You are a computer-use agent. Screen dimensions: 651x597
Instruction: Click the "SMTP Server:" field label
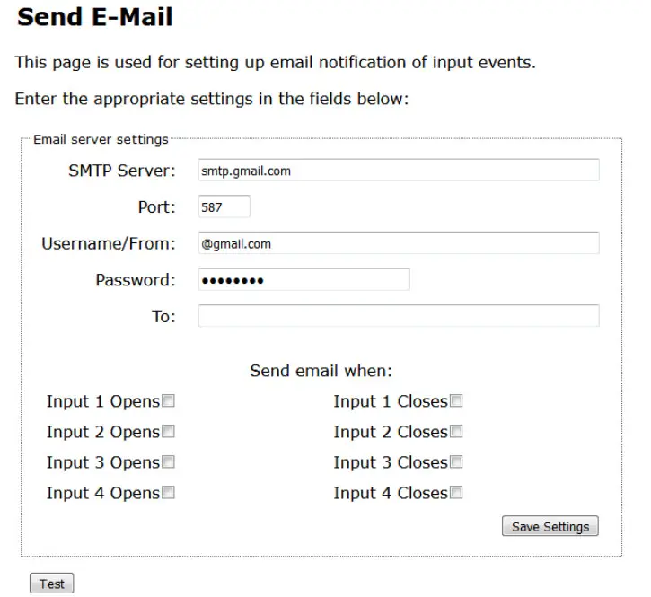click(122, 171)
